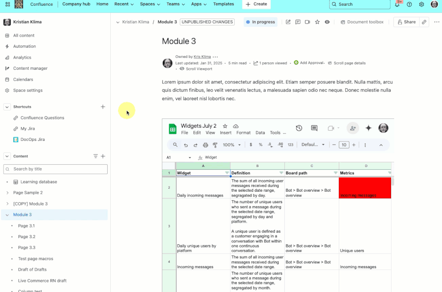The height and width of the screenshot is (292, 442).
Task: Open the 123 more formats button
Action: 291,145
